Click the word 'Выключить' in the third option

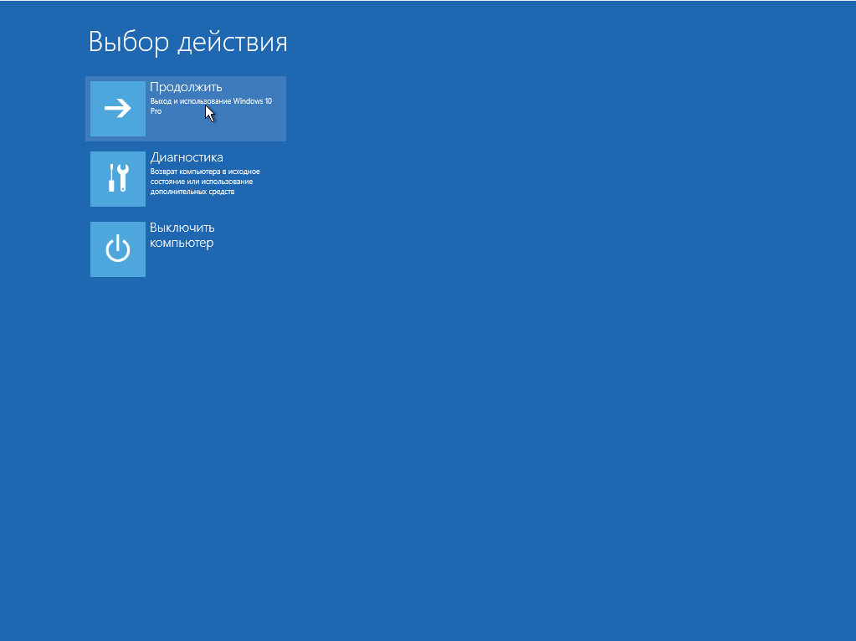182,228
